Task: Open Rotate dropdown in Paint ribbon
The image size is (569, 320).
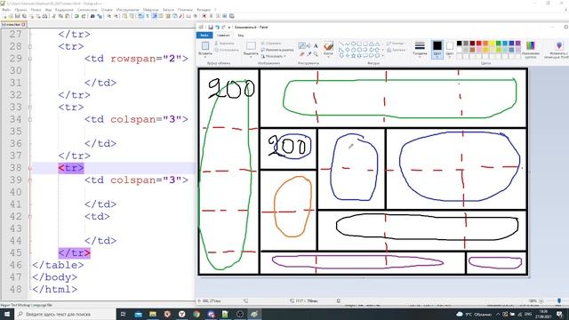Action: 274,56
